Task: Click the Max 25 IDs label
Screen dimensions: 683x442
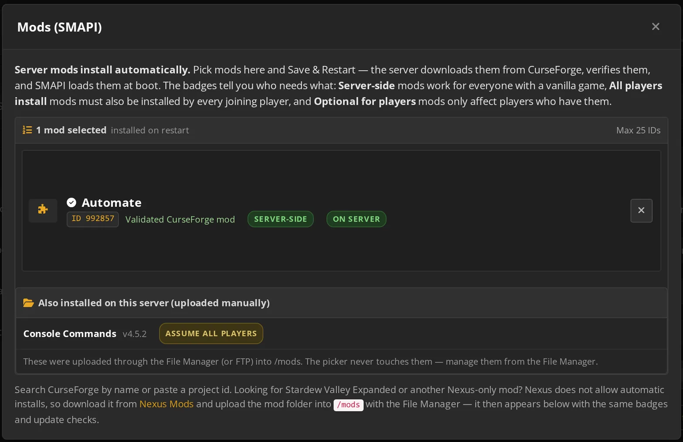Action: [638, 130]
